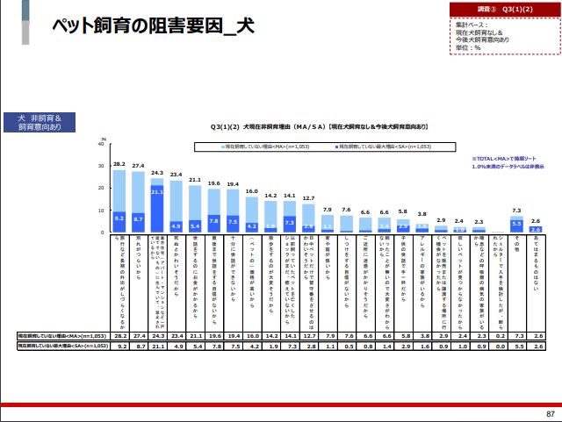562x422 pixels.
Task: Click the light blue MA legend swatch
Action: (x=223, y=147)
